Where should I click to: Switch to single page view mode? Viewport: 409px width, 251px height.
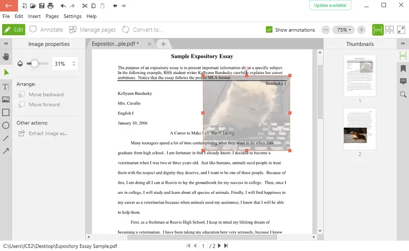[x=378, y=30]
